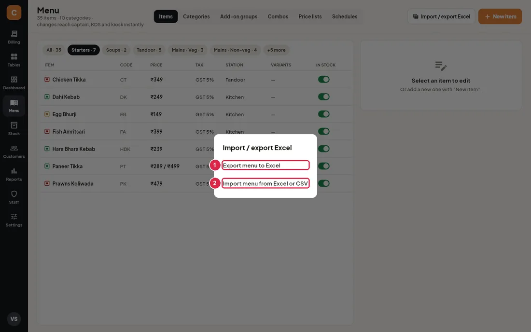Open the Price lists tab
Screen dimensions: 531x332
point(310,16)
